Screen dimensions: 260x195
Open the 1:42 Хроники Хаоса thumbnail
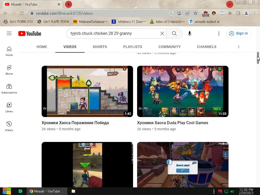pyautogui.click(x=87, y=91)
